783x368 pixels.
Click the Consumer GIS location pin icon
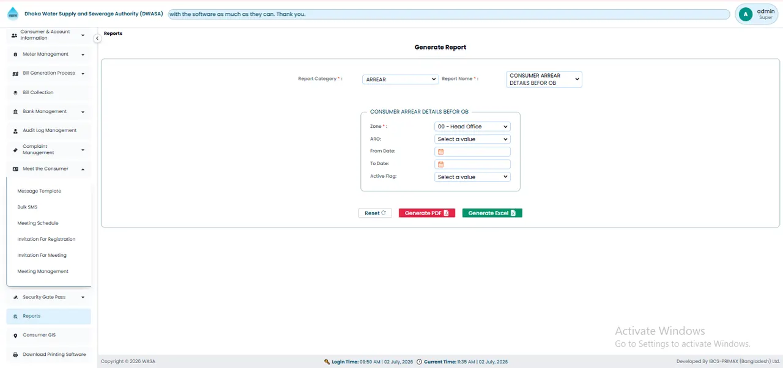(15, 336)
